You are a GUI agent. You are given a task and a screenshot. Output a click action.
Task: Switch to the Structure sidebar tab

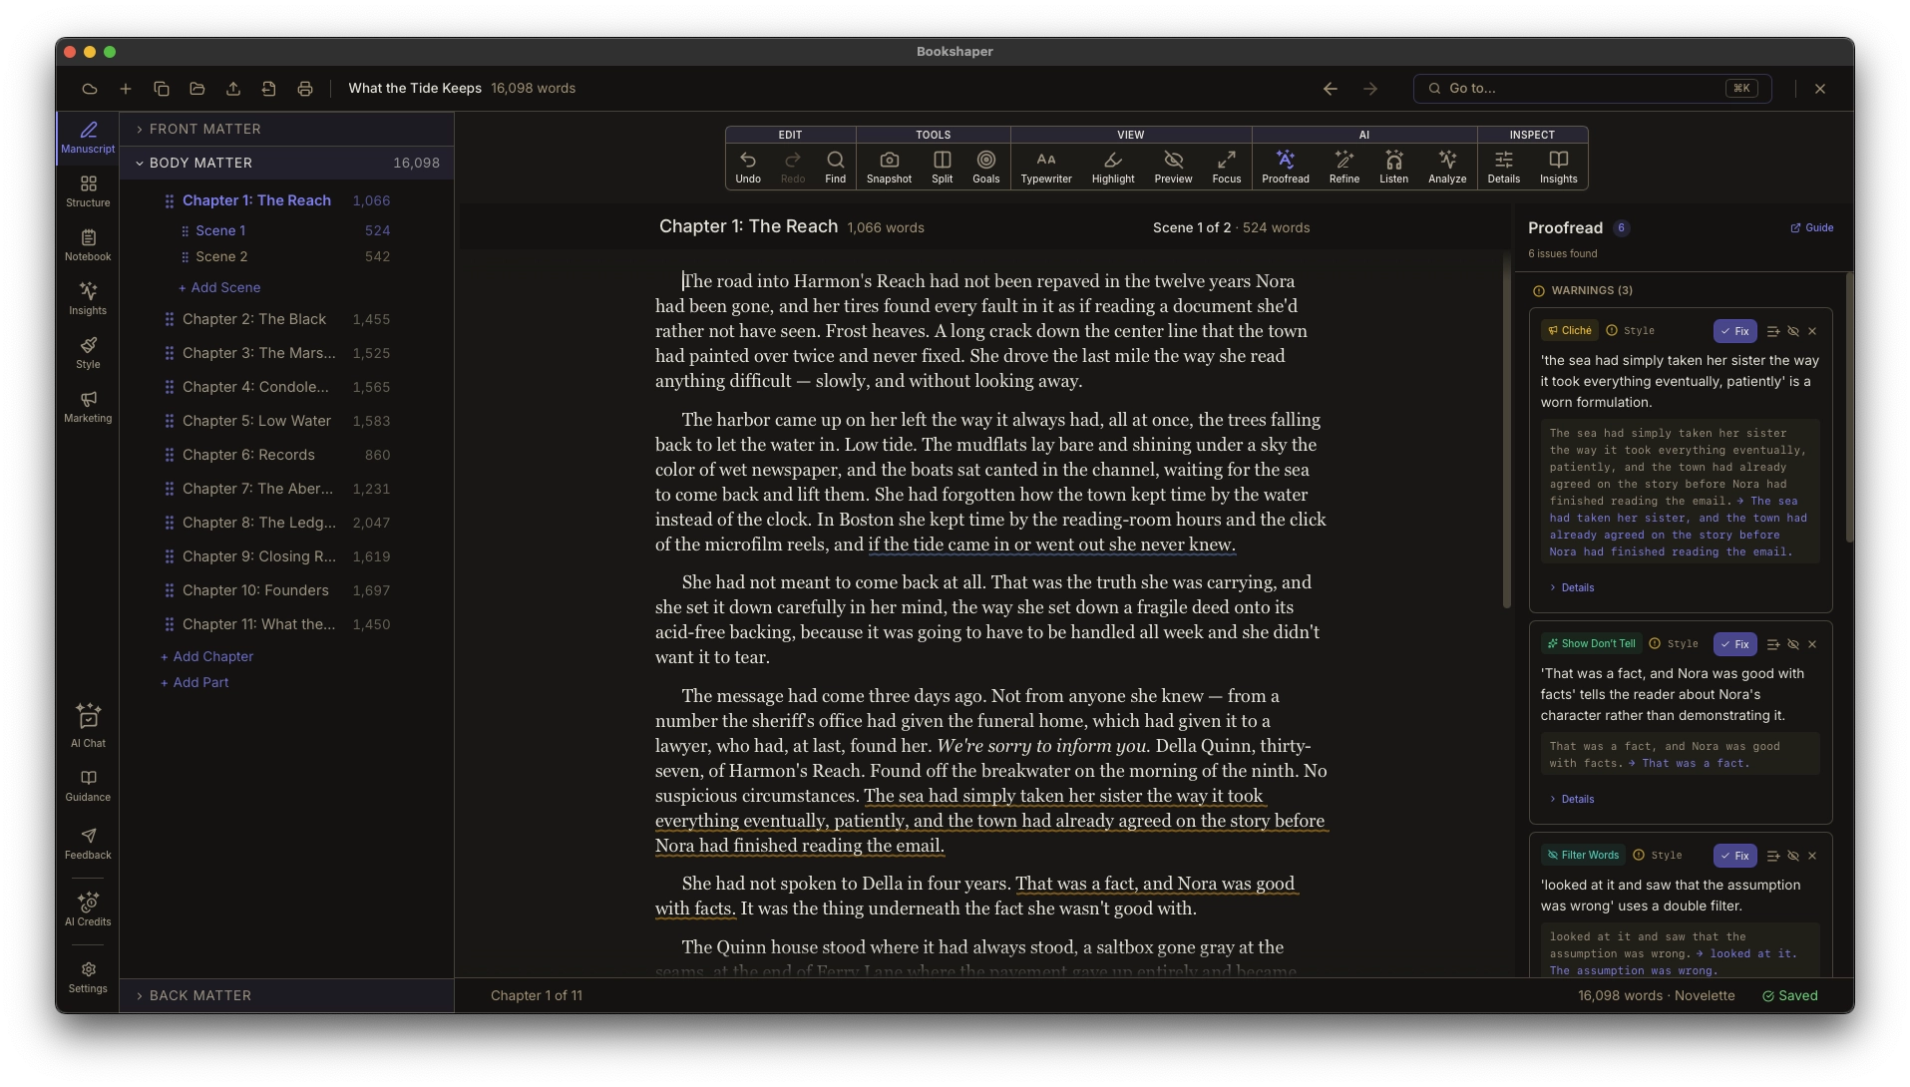pos(88,191)
